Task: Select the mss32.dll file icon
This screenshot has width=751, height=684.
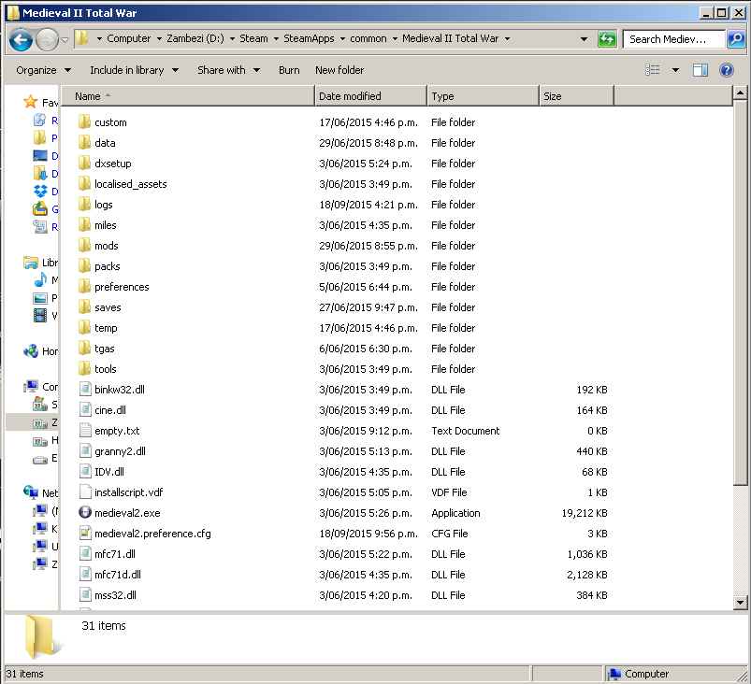Action: coord(85,595)
